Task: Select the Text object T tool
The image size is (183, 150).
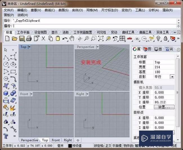Action: click(6, 136)
